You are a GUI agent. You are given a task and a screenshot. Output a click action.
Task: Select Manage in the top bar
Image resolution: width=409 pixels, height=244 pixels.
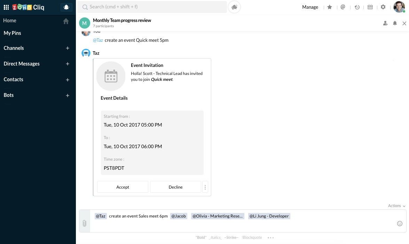click(x=310, y=7)
